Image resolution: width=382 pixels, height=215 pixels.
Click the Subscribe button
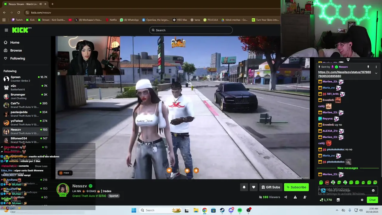(x=296, y=187)
